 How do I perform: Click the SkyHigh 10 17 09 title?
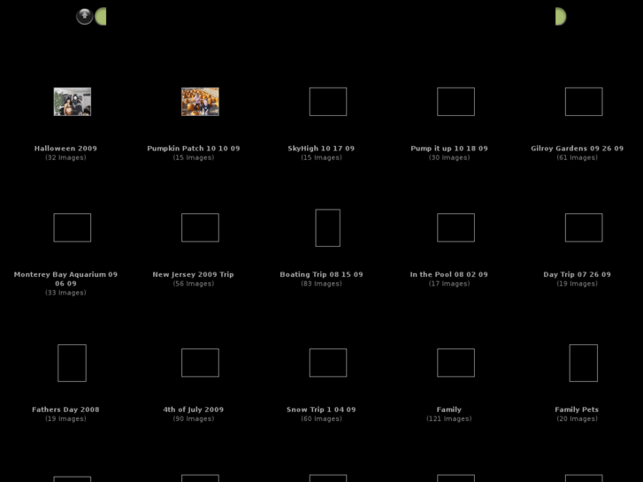coord(321,148)
